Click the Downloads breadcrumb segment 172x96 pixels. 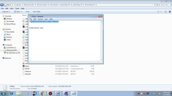tap(54, 5)
